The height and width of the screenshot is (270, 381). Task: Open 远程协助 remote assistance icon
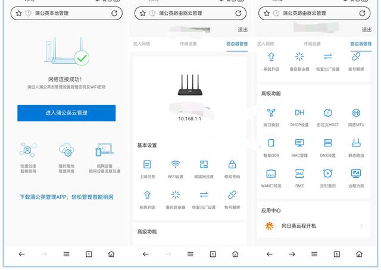coord(356,174)
